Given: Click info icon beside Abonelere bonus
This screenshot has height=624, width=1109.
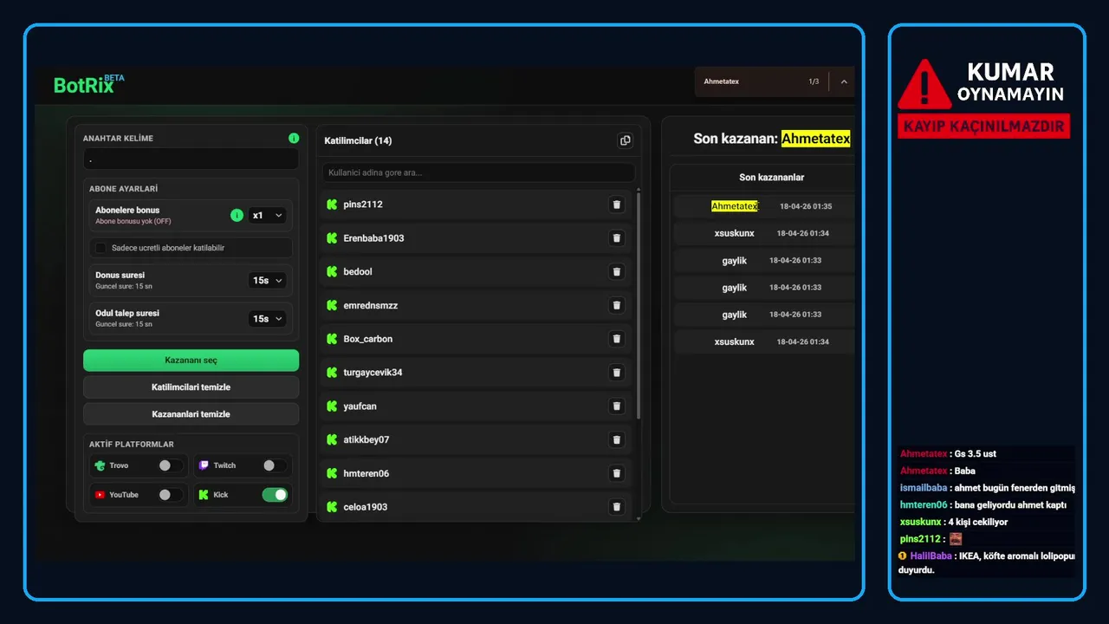Looking at the screenshot, I should (237, 215).
